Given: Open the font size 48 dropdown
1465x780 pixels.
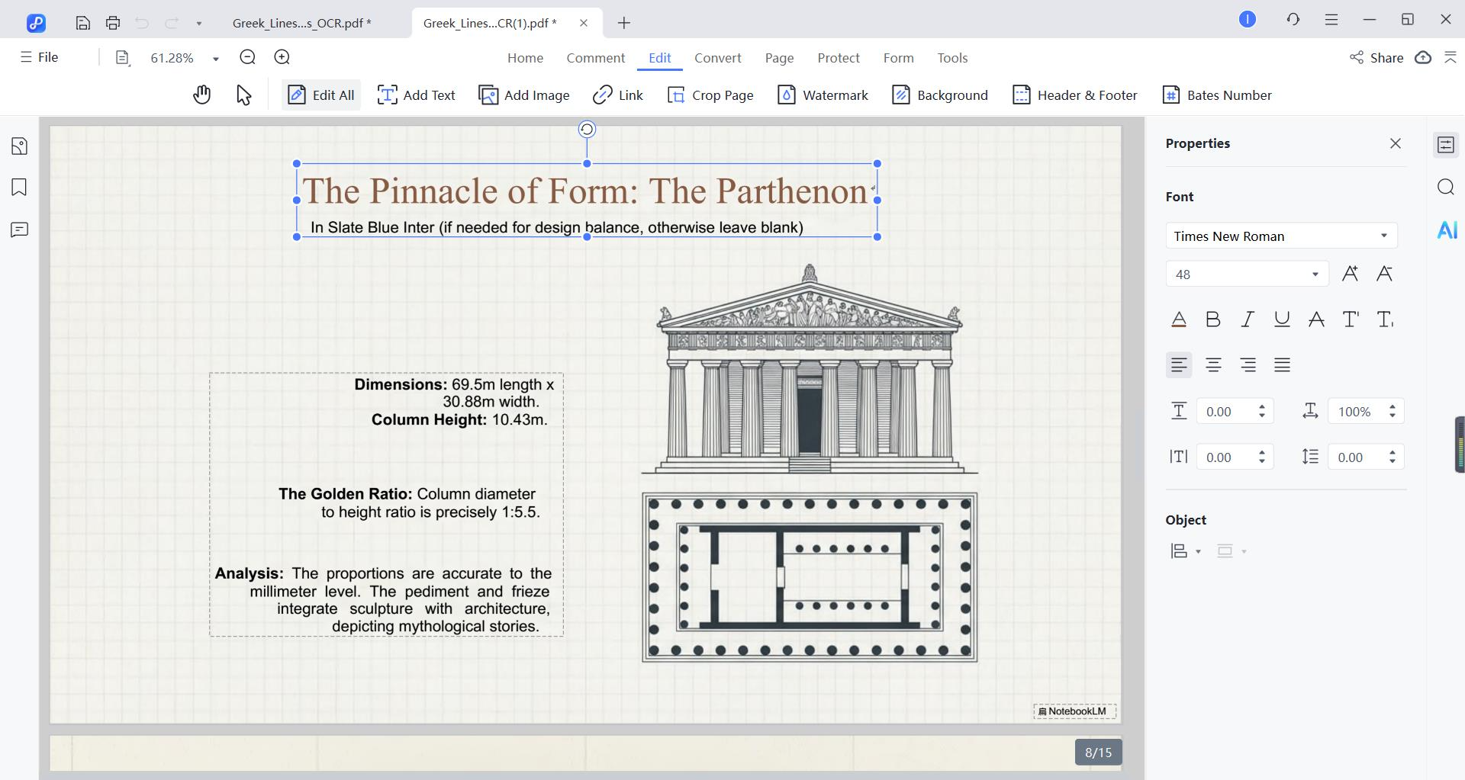Looking at the screenshot, I should (1315, 274).
